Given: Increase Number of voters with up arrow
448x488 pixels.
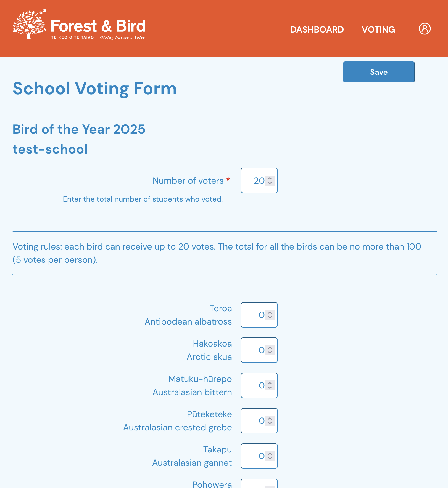Looking at the screenshot, I should click(270, 178).
